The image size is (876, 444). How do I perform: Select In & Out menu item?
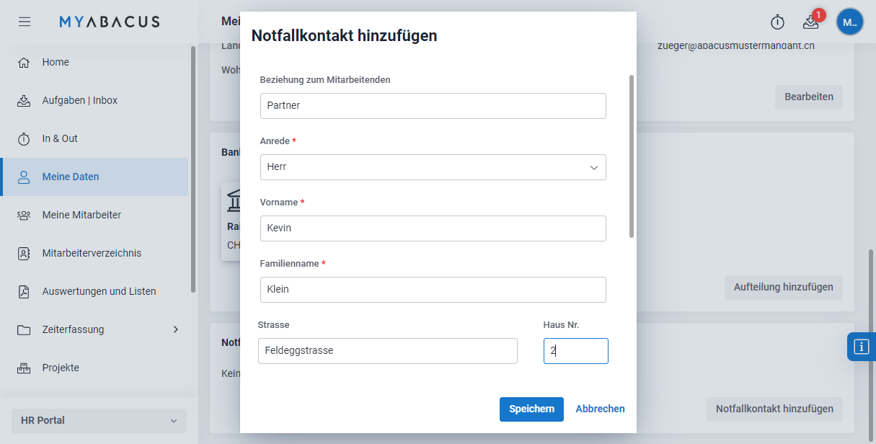click(x=95, y=139)
